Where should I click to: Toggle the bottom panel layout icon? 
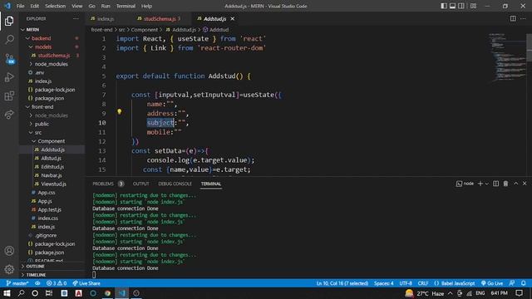(452, 6)
